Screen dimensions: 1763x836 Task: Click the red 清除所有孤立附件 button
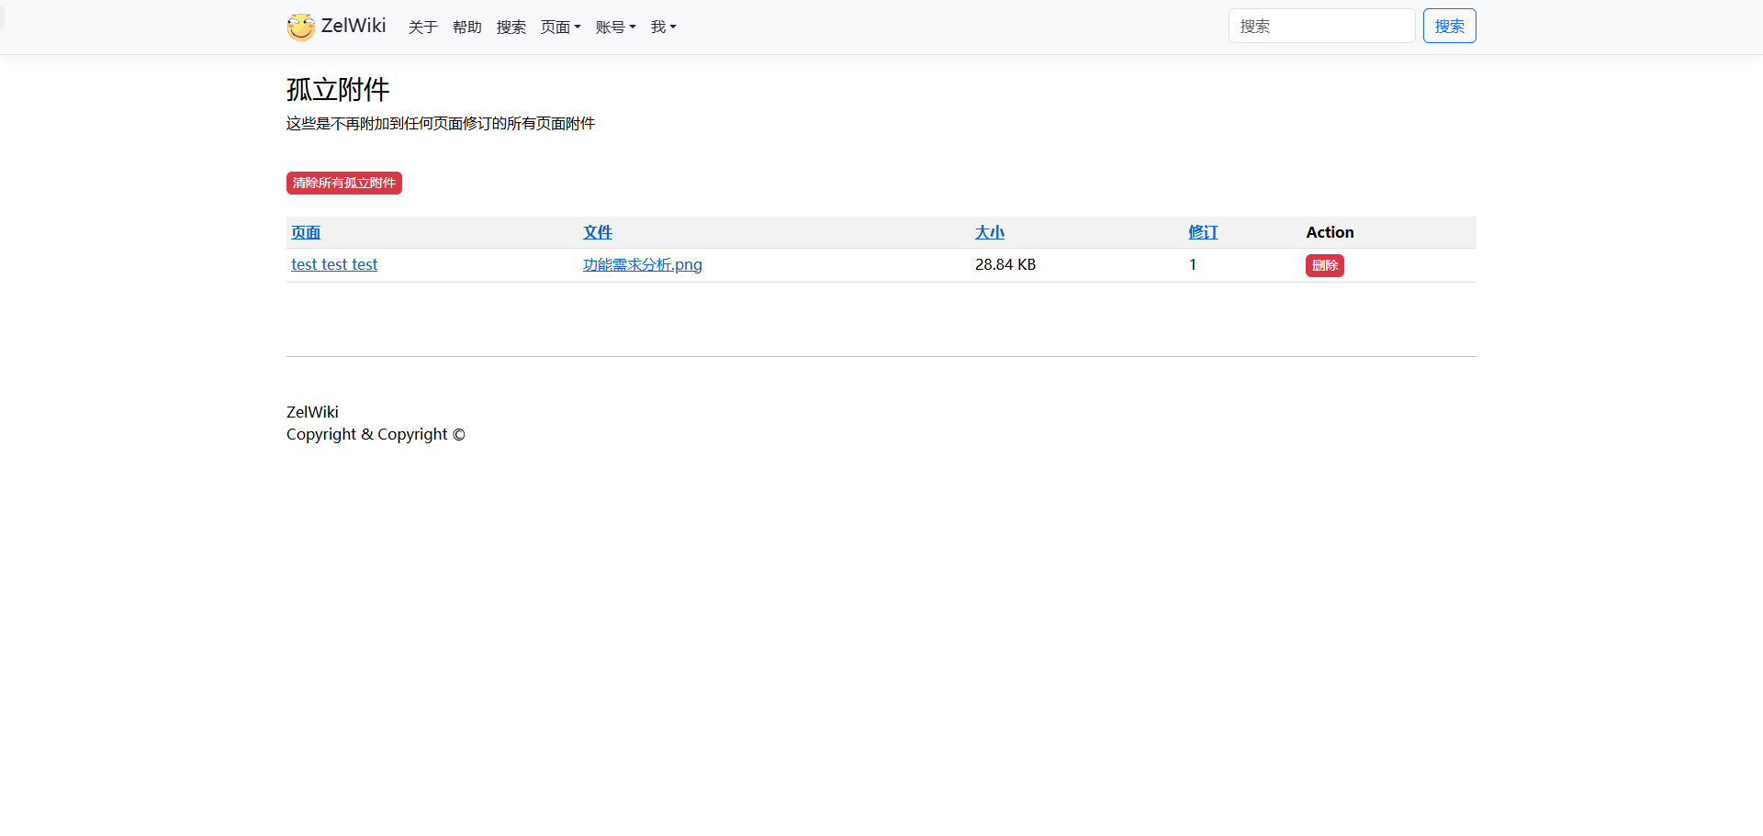coord(343,184)
